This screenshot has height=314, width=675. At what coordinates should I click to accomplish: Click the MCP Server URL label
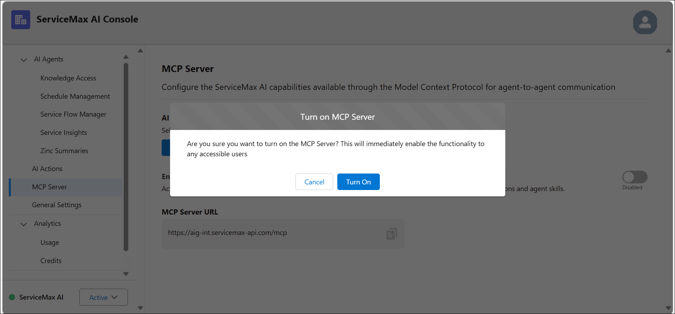pos(190,212)
